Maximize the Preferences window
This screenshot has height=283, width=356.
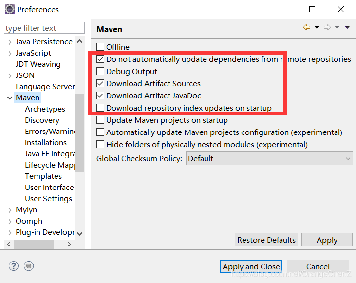tap(312, 9)
